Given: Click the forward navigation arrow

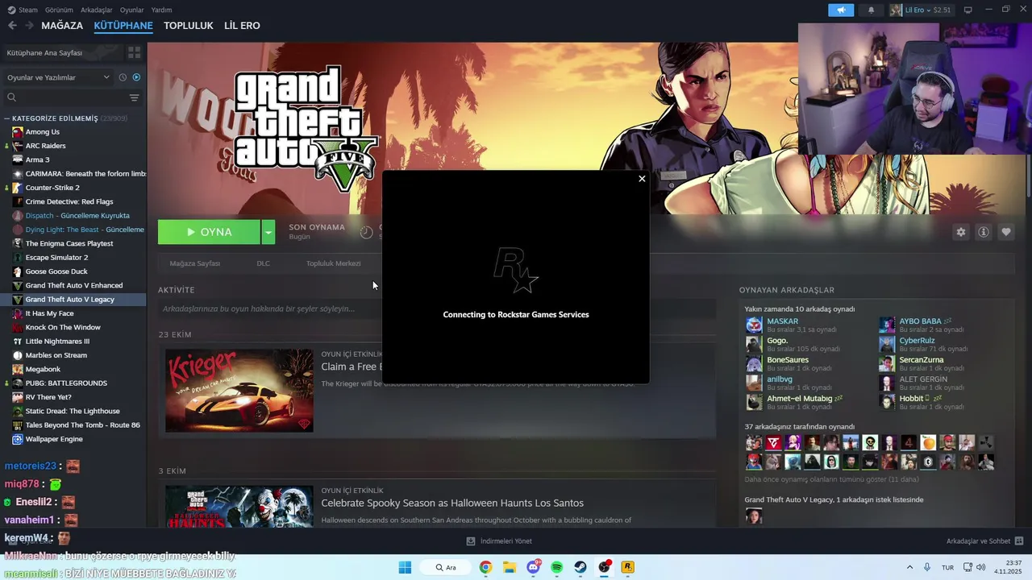Looking at the screenshot, I should pos(29,26).
